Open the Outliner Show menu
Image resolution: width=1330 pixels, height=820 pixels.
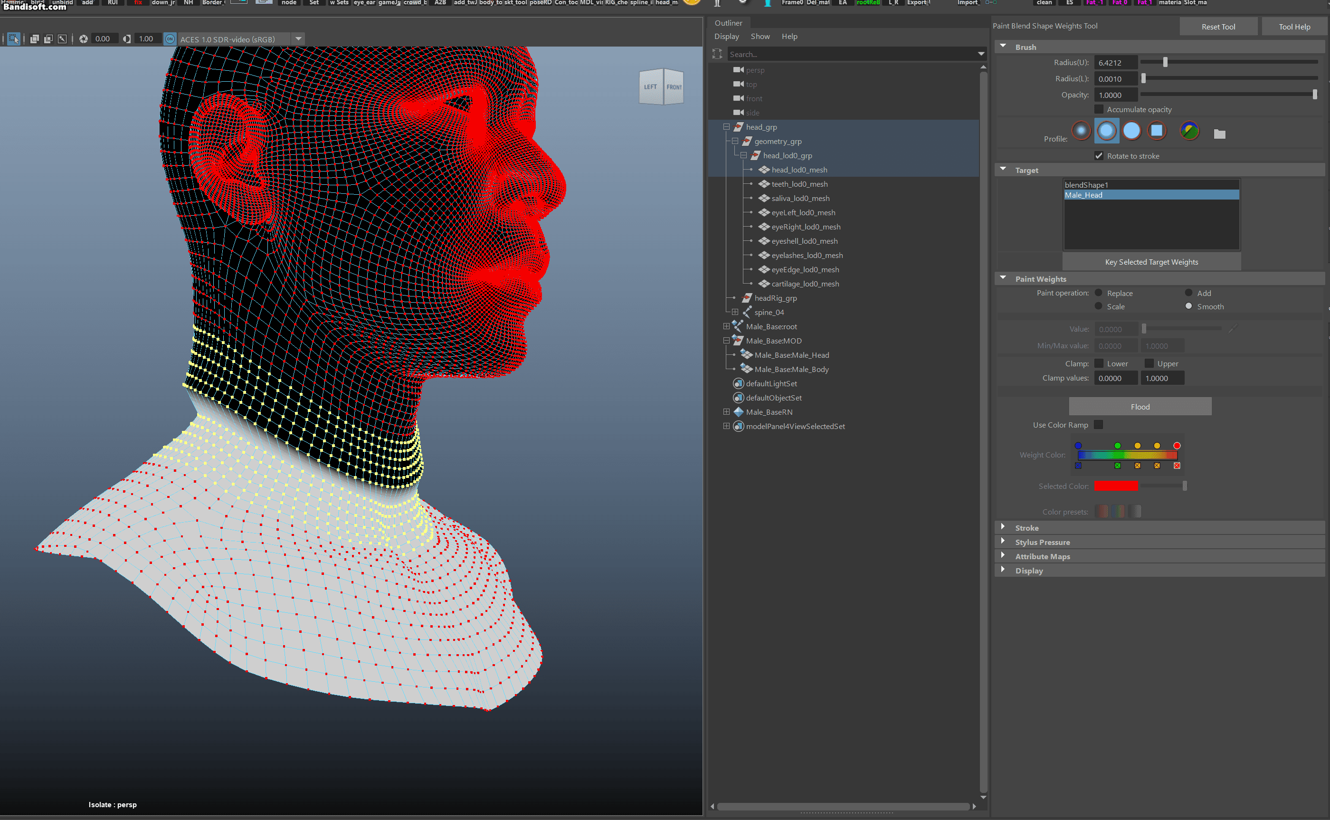(760, 36)
